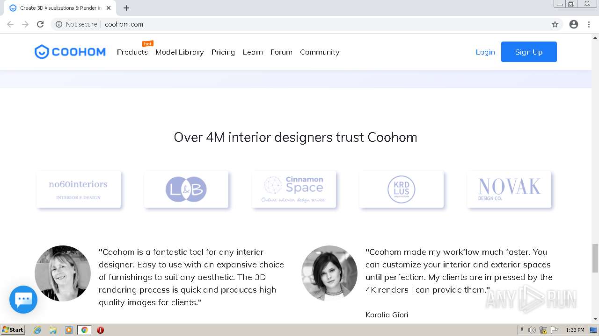Click the L&B logo card

pos(186,189)
